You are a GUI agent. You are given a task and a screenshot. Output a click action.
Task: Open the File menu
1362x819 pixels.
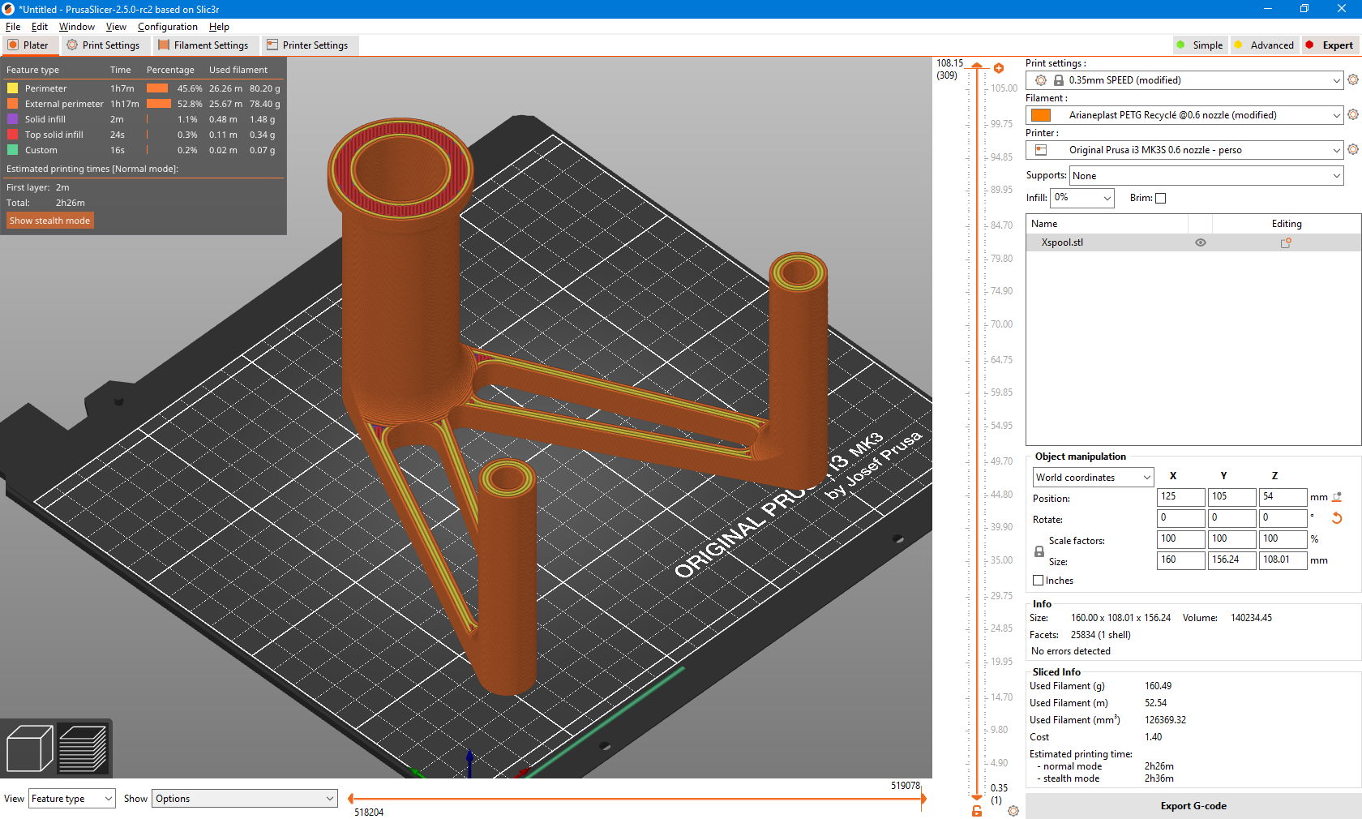(13, 27)
